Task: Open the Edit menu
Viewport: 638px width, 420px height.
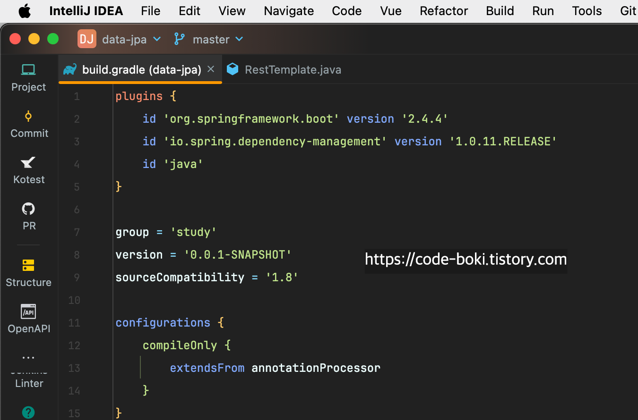Action: pos(190,11)
